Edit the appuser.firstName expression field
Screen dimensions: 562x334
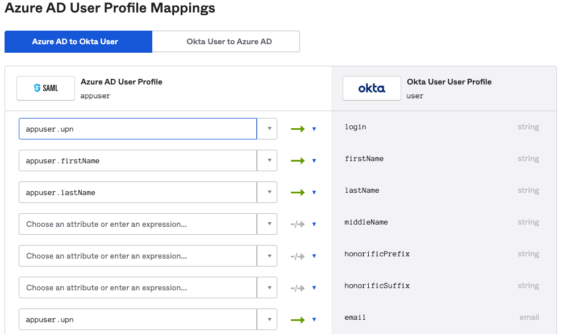pyautogui.click(x=138, y=160)
